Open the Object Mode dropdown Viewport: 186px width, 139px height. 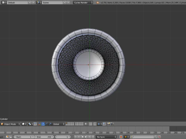tap(10, 124)
